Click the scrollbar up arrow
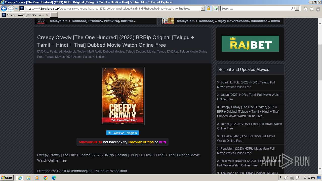 [x=320, y=23]
